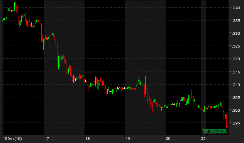Select the 1.300 price level label

(x=235, y=111)
